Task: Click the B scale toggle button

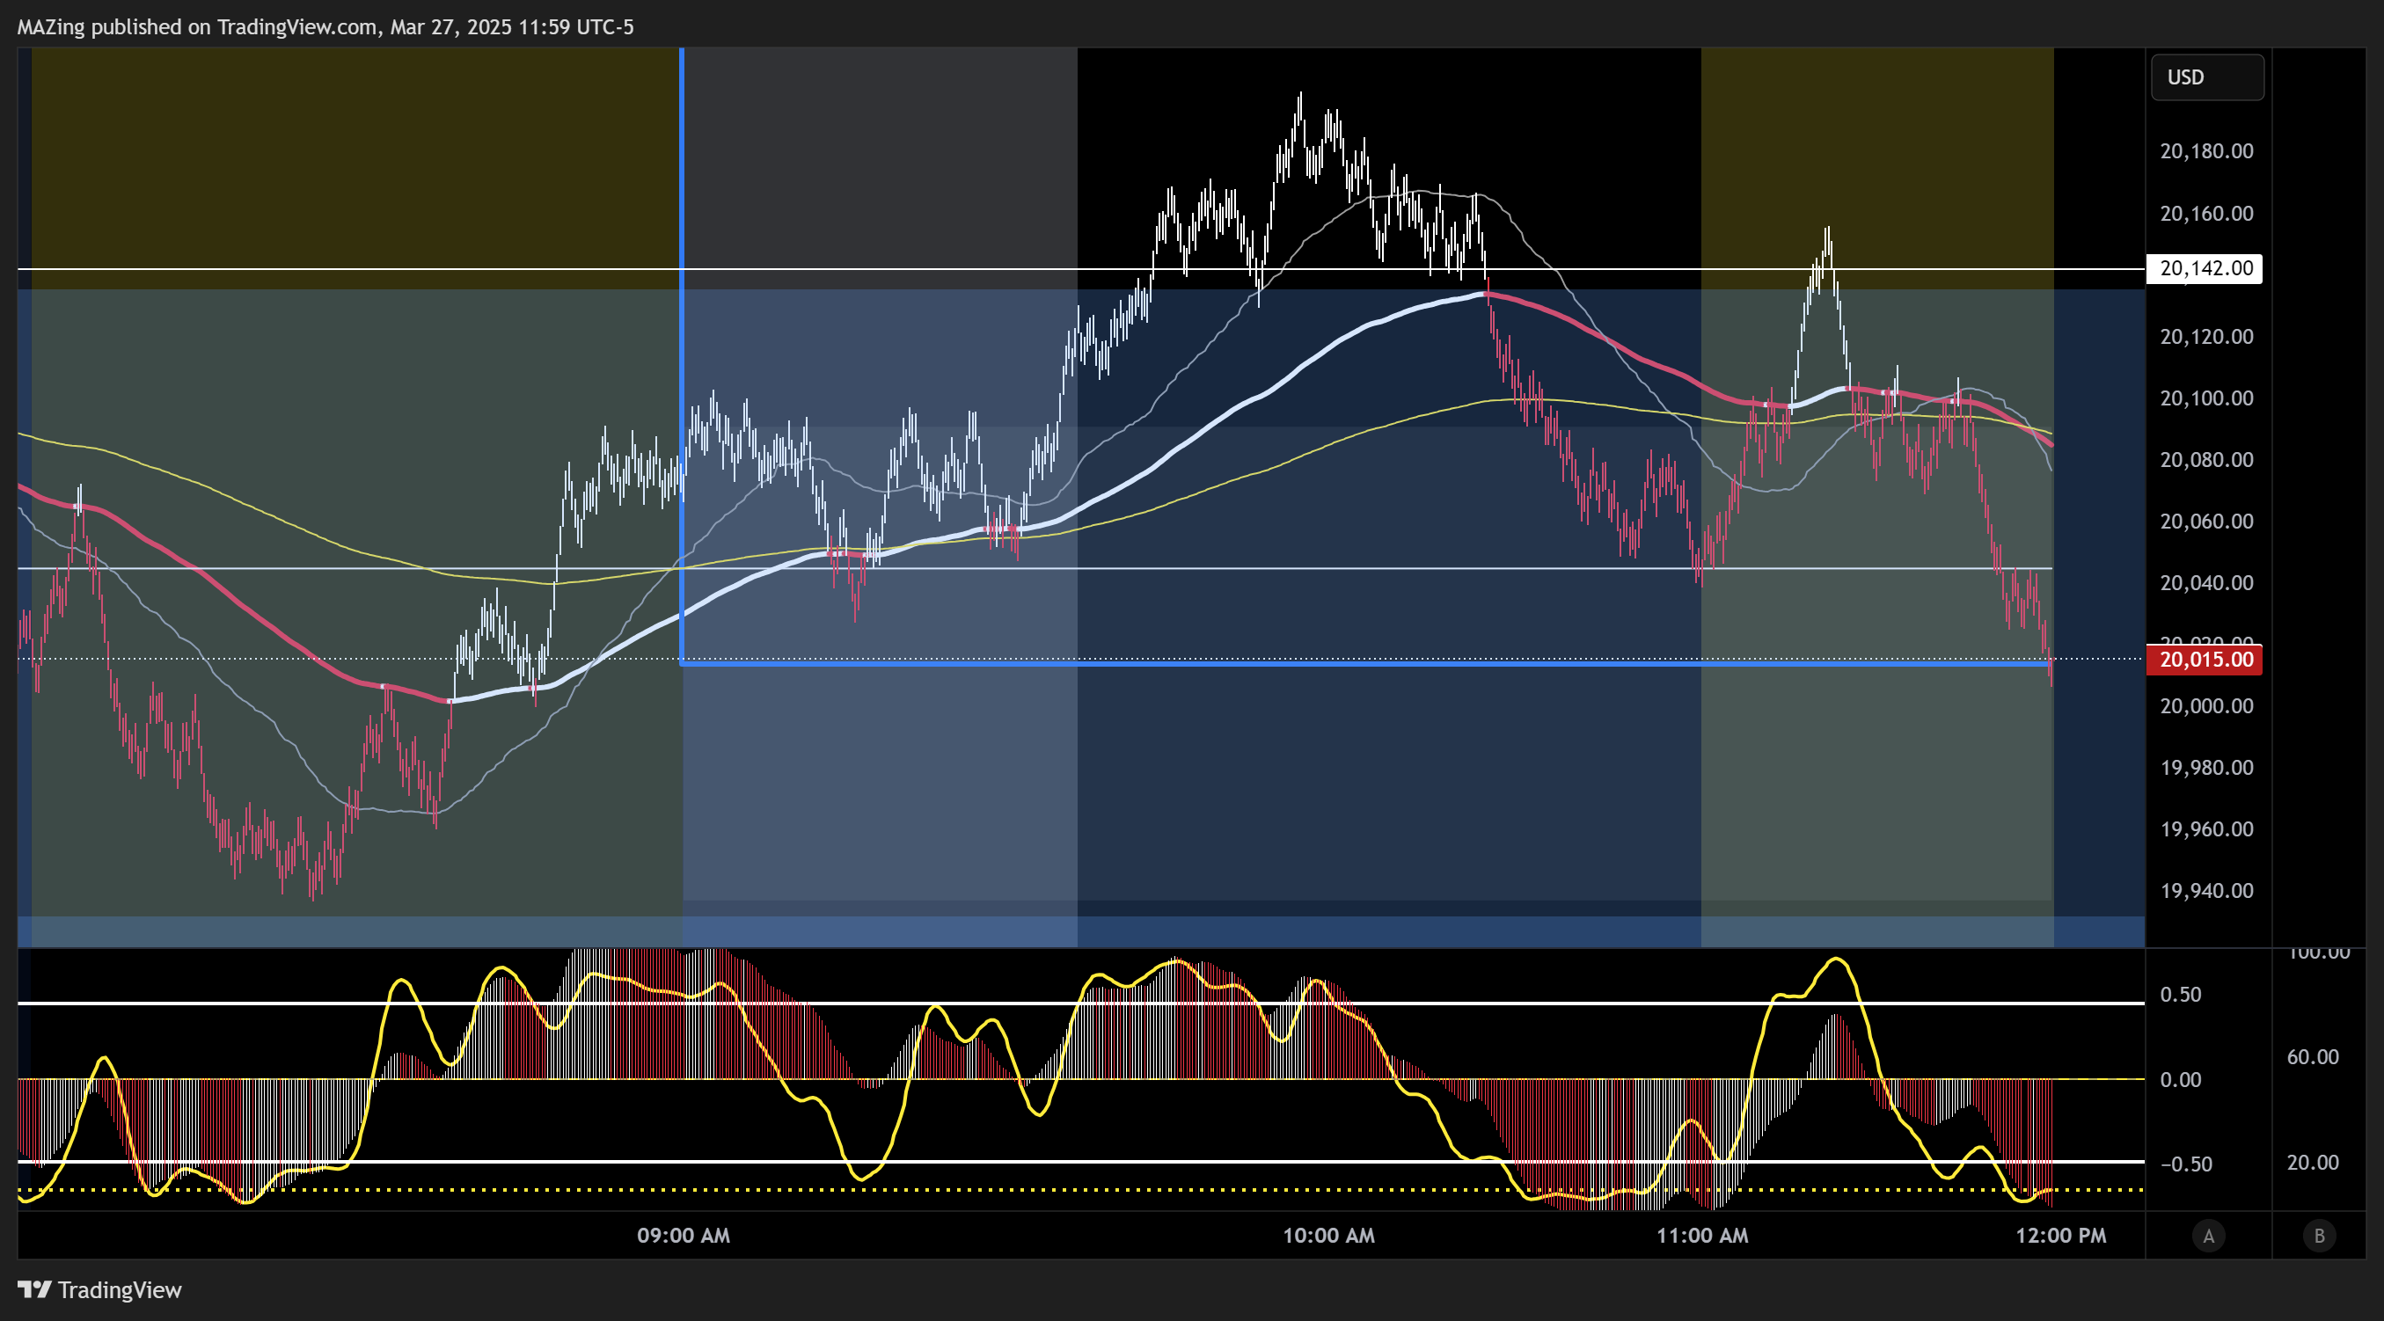Action: 2319,1236
